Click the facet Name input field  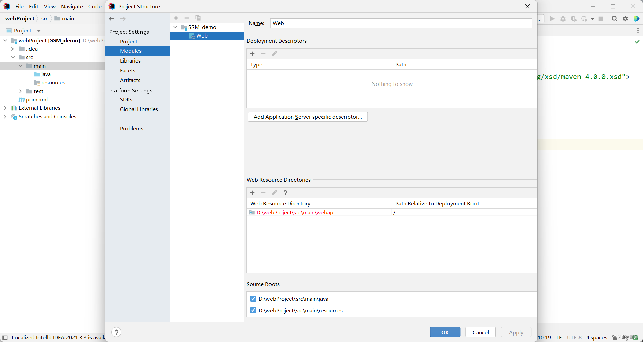[x=401, y=23]
